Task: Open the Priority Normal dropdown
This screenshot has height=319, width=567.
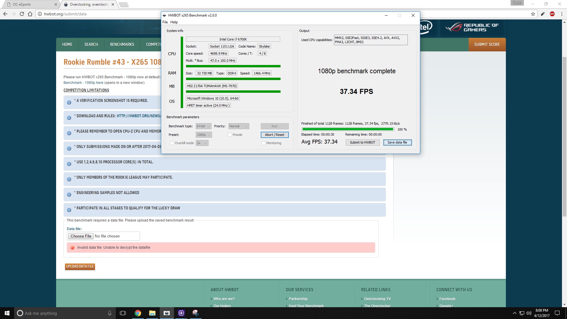Action: point(239,126)
